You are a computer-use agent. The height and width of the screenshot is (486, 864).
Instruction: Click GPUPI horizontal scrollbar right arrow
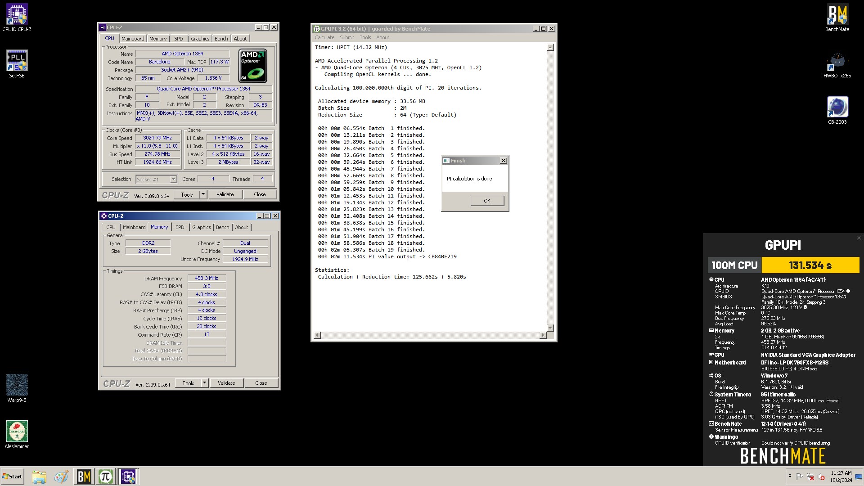543,335
